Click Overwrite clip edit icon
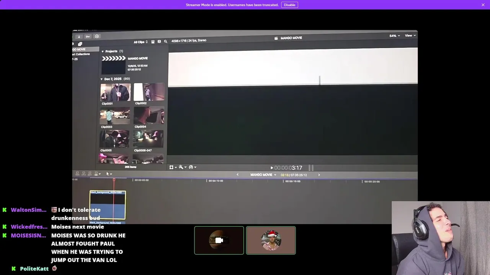This screenshot has height=275, width=490. 96,174
